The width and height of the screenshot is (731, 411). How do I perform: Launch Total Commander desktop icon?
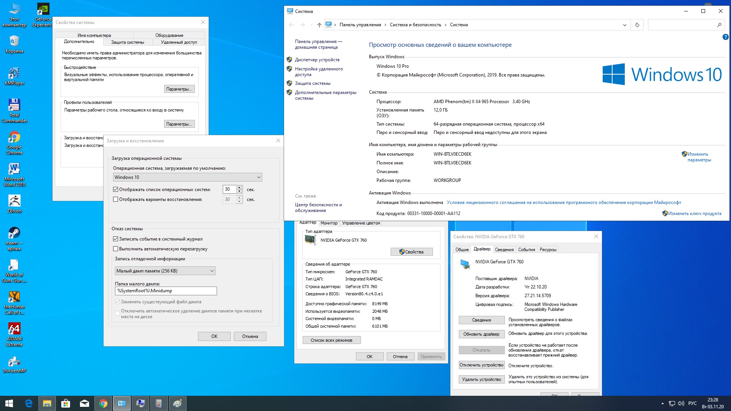[x=14, y=110]
